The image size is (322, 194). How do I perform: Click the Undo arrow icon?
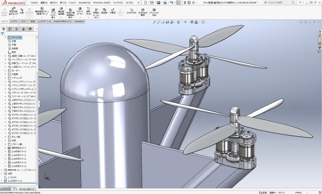[x=172, y=3]
